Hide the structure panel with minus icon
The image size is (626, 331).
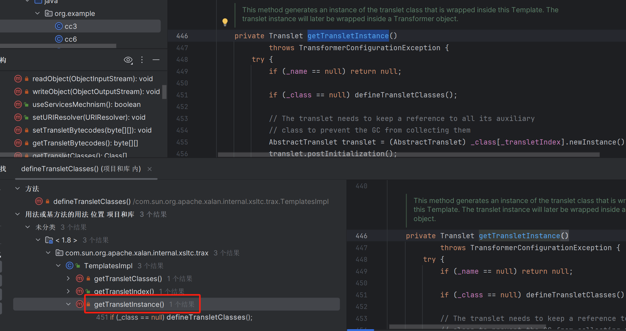(x=156, y=60)
